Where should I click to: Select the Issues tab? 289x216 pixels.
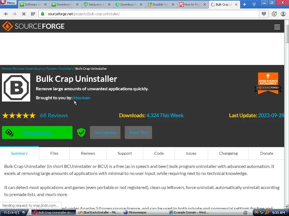pyautogui.click(x=191, y=153)
